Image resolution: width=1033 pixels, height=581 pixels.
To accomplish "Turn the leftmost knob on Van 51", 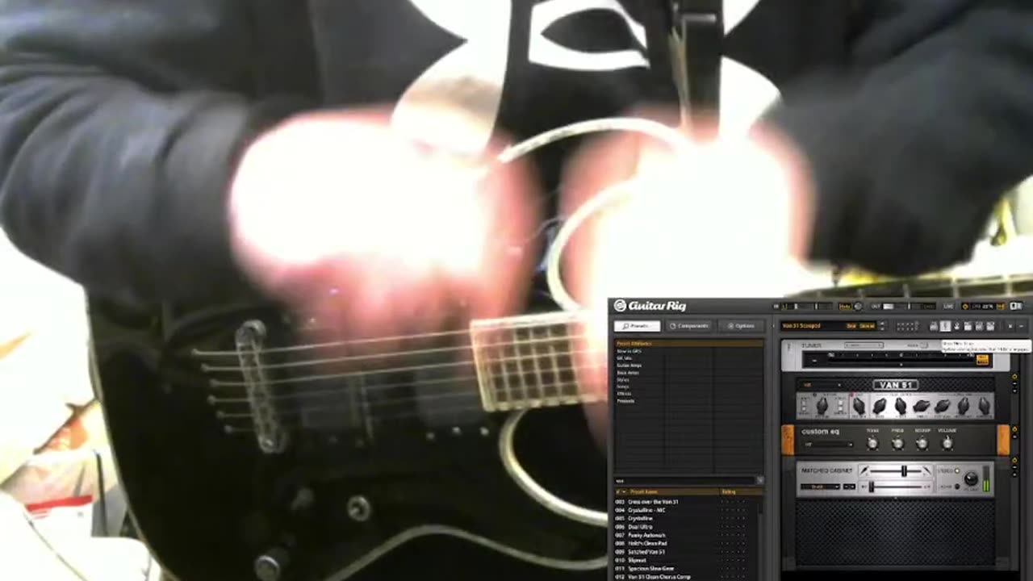I will pos(822,406).
